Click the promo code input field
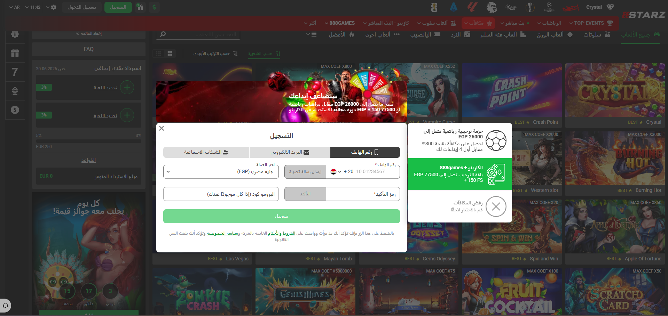The height and width of the screenshot is (316, 668). coord(221,194)
